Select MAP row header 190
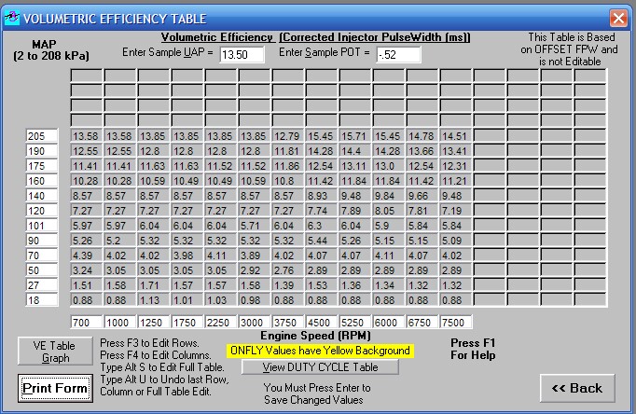Viewport: 636px width, 414px height. tap(42, 151)
